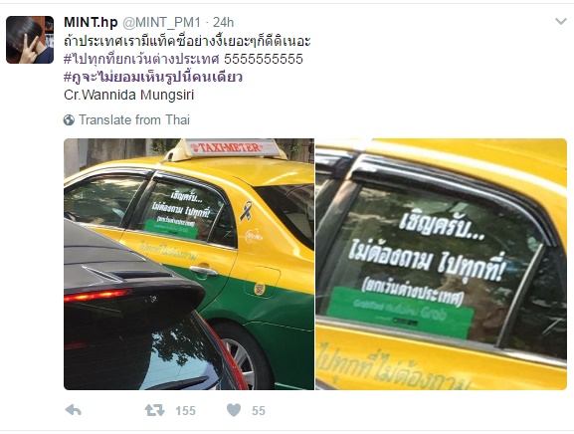Open the hashtag #ไปทุกที่ยกเว้นต่างประเทศ
574x434 pixels.
point(141,59)
